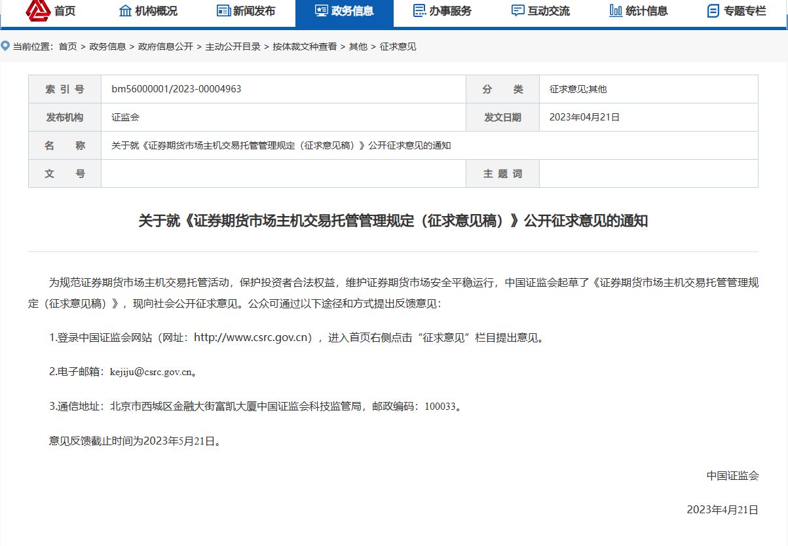
Task: Click the 专题专栏 page icon
Action: 713,10
